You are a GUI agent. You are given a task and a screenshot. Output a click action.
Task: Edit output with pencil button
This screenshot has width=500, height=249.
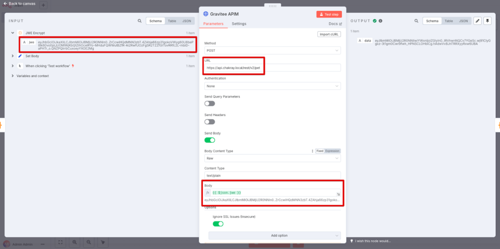pyautogui.click(x=478, y=21)
